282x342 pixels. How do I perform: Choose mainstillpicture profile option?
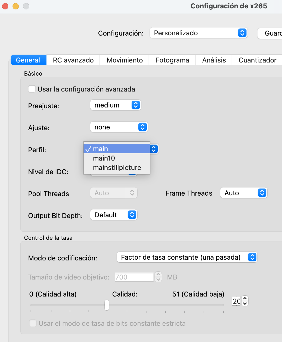coord(117,168)
